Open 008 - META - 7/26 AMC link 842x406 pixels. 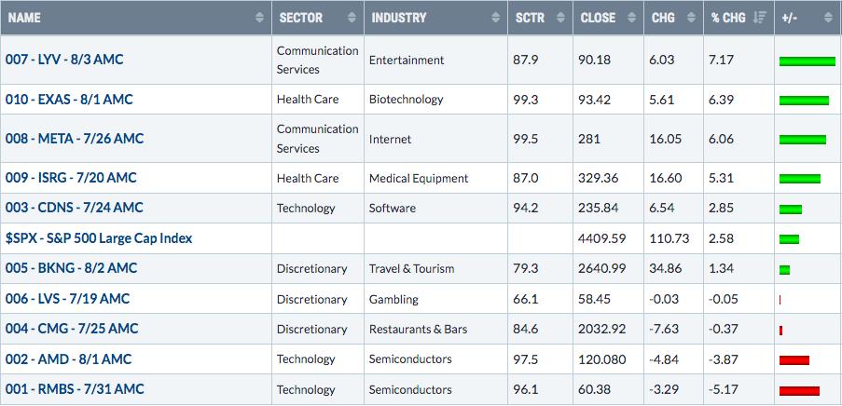(75, 139)
